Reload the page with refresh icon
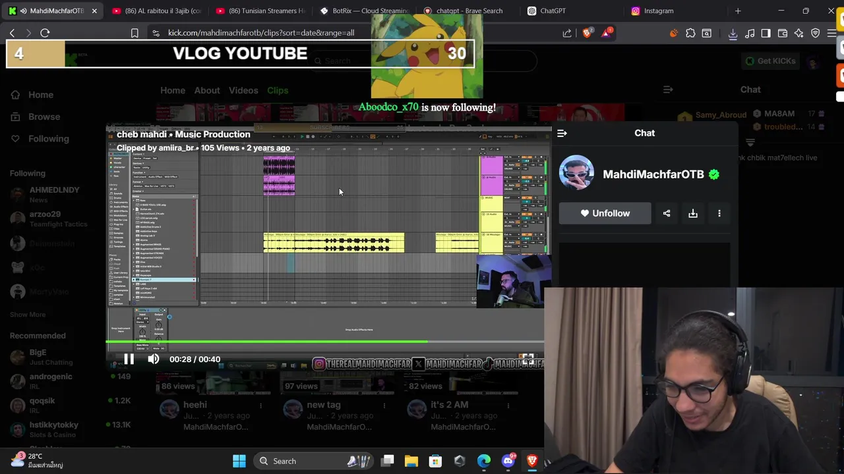 point(45,33)
